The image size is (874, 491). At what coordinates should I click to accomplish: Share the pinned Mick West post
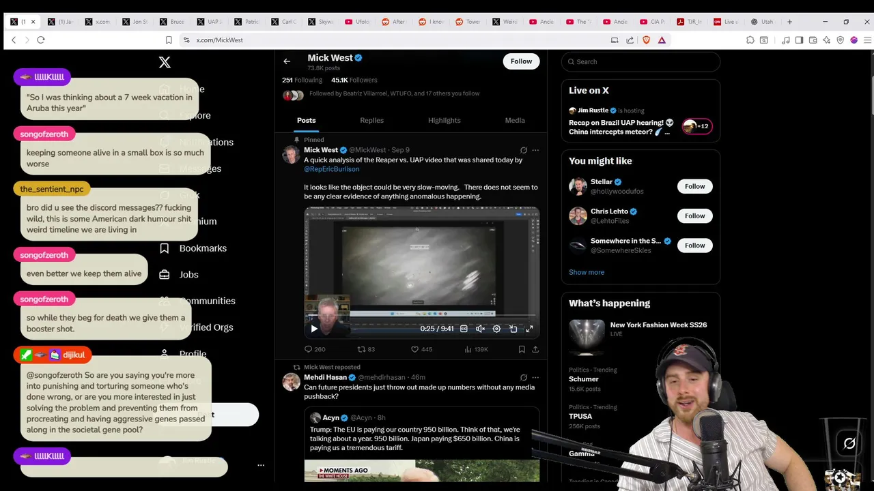pyautogui.click(x=535, y=349)
